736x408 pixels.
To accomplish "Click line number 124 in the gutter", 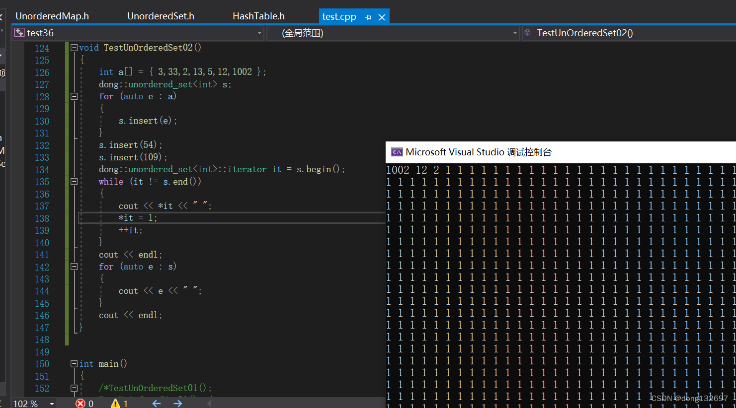I will pos(42,48).
